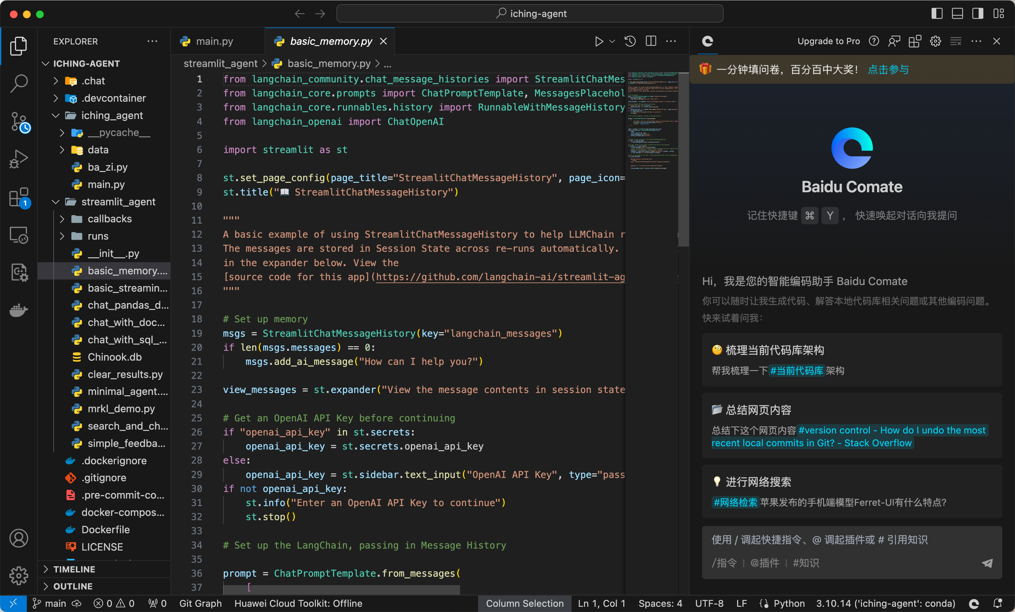Screen dimensions: 1015x612
Task: Open Source Control view in activity bar
Action: click(x=19, y=122)
